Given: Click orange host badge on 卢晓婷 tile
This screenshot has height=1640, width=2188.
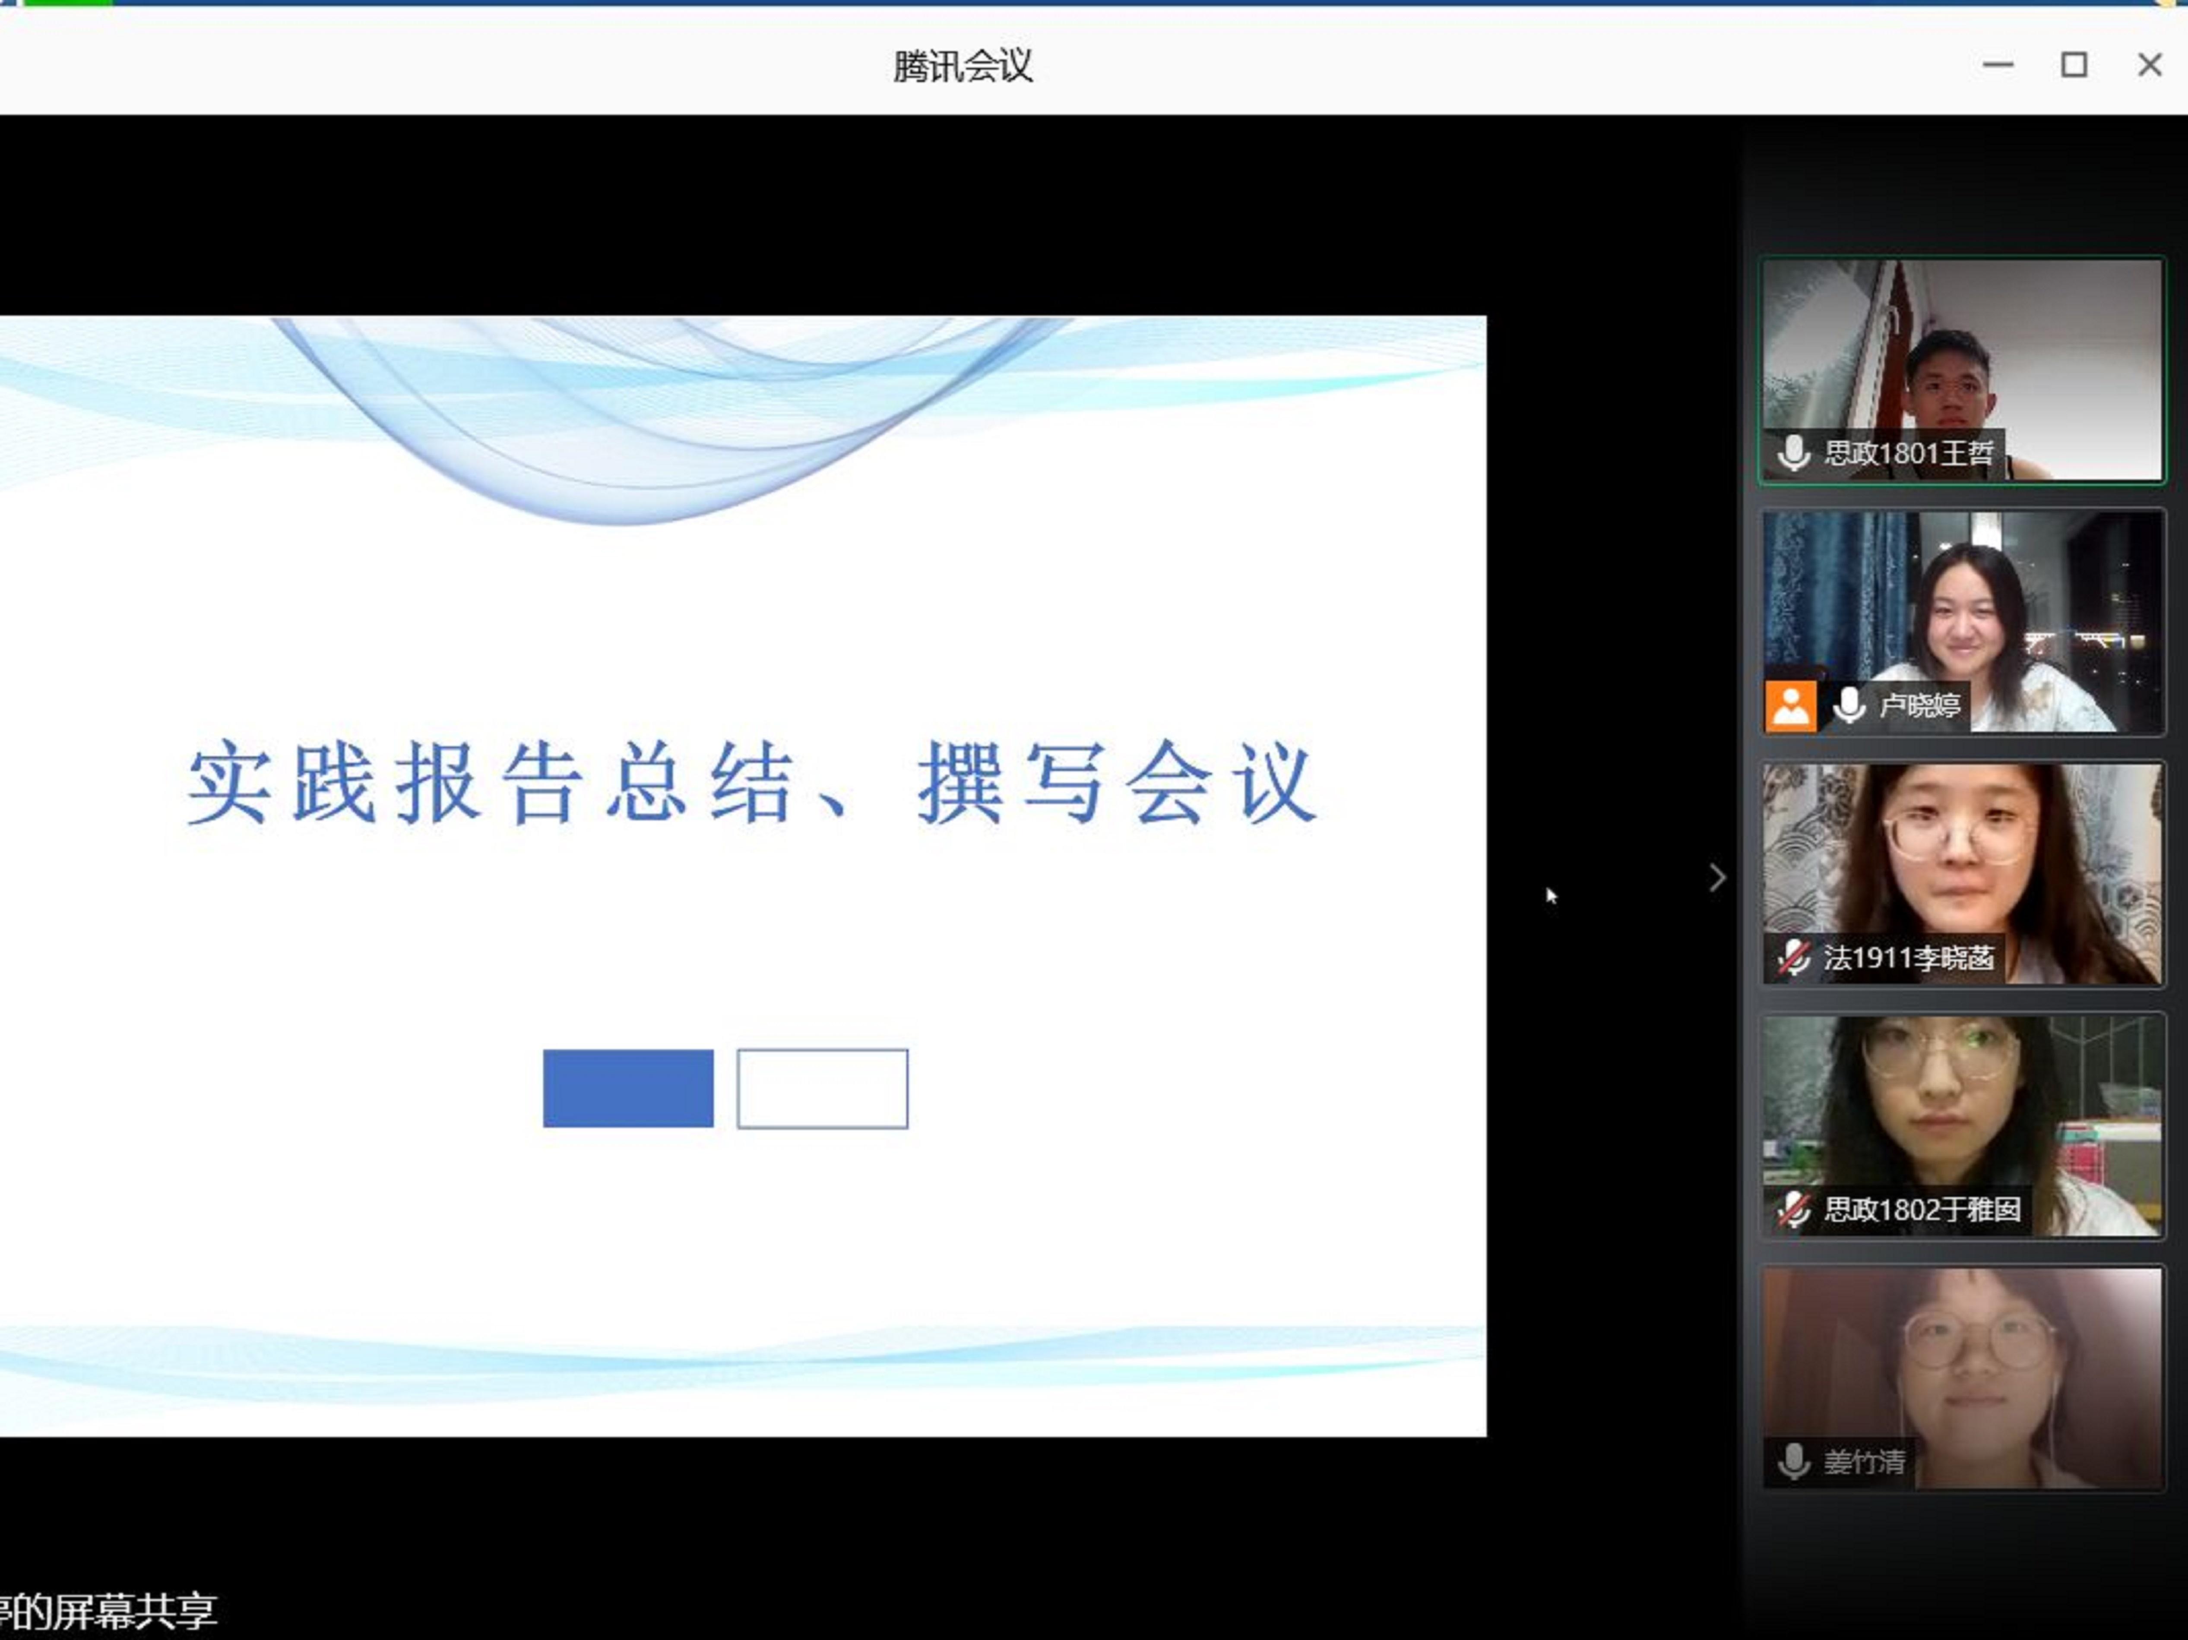Looking at the screenshot, I should click(1790, 706).
